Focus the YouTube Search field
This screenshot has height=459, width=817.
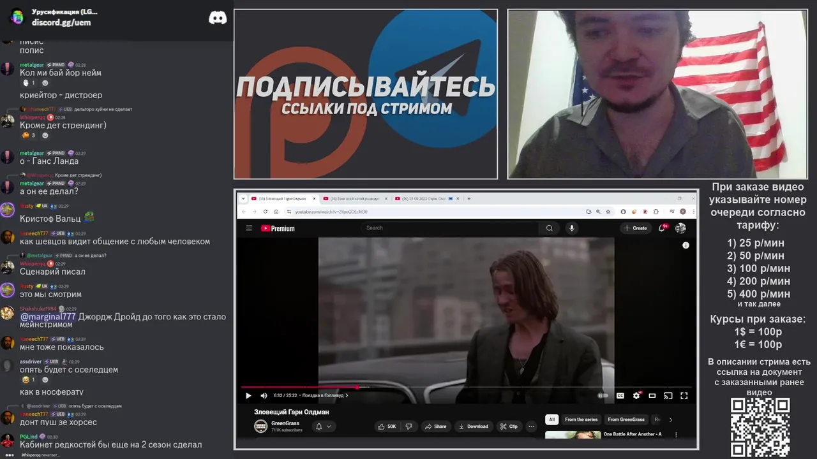click(450, 228)
